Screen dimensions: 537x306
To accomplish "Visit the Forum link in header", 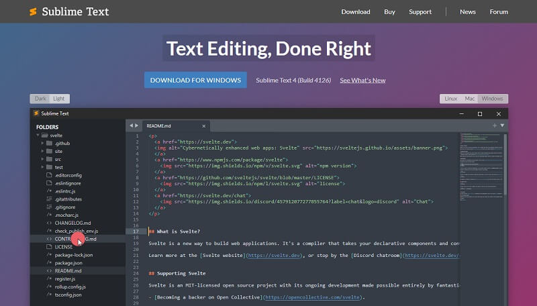I will pyautogui.click(x=499, y=12).
